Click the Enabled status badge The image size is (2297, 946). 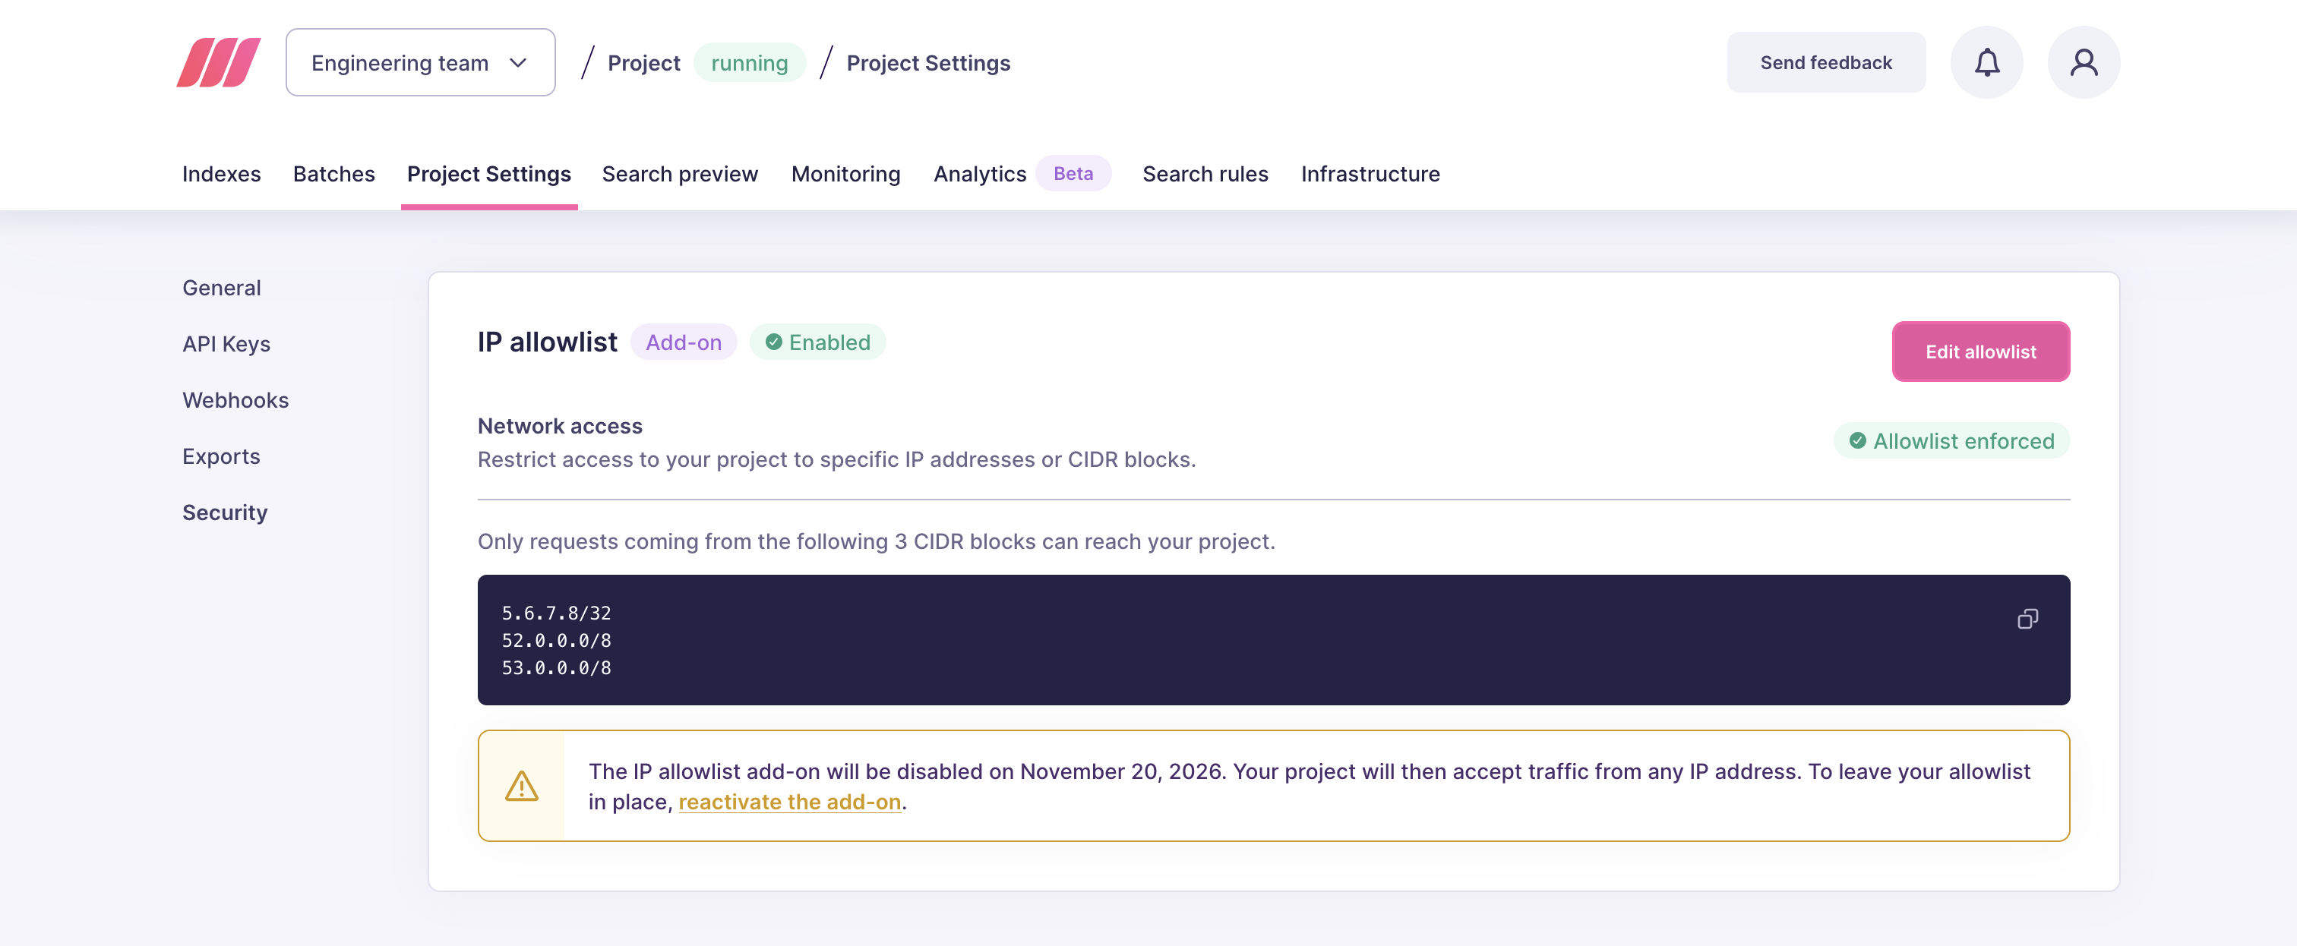coord(817,342)
